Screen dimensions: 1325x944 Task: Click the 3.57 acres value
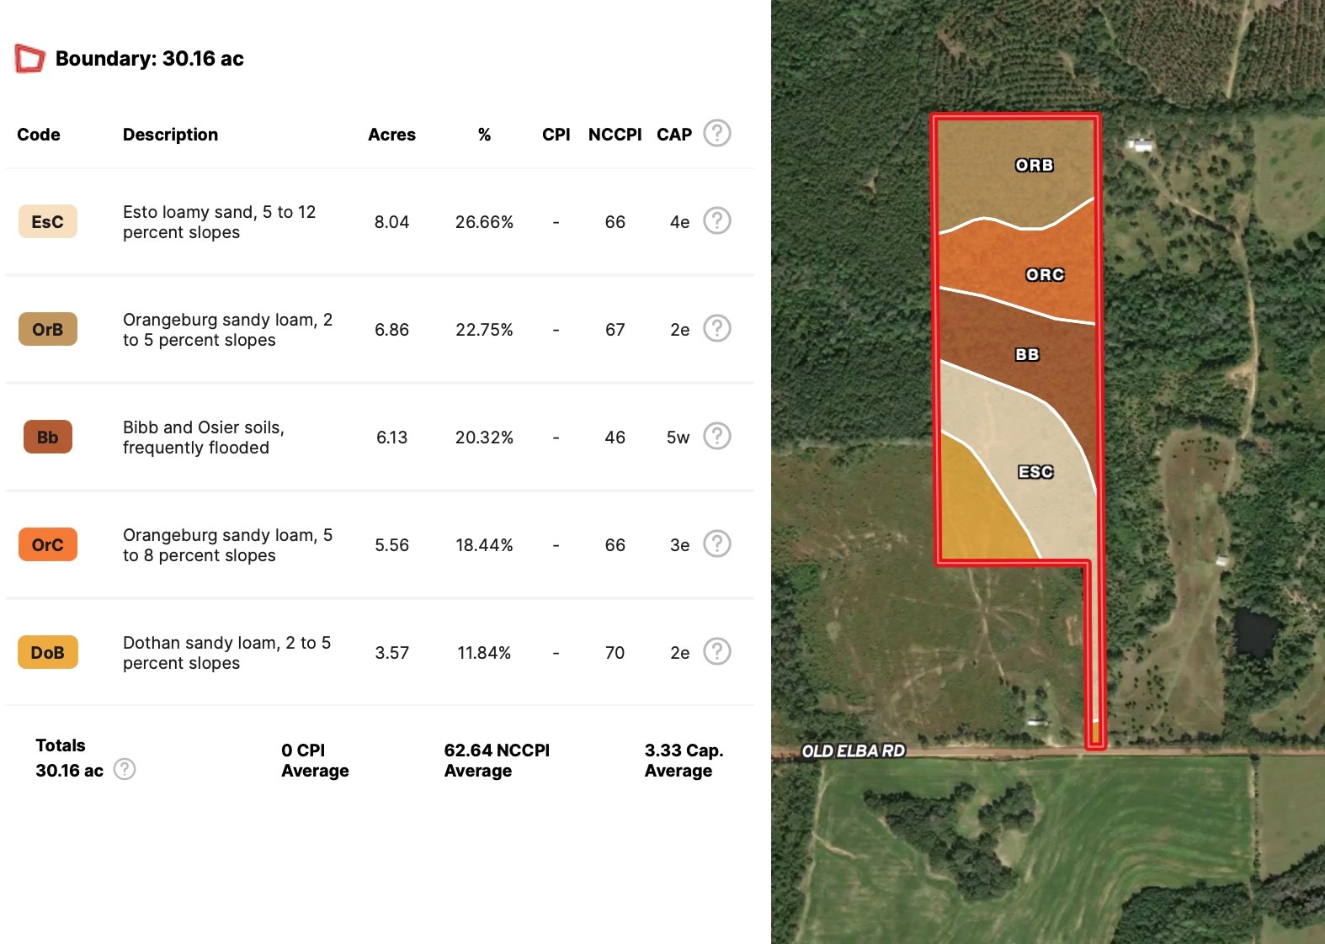391,653
